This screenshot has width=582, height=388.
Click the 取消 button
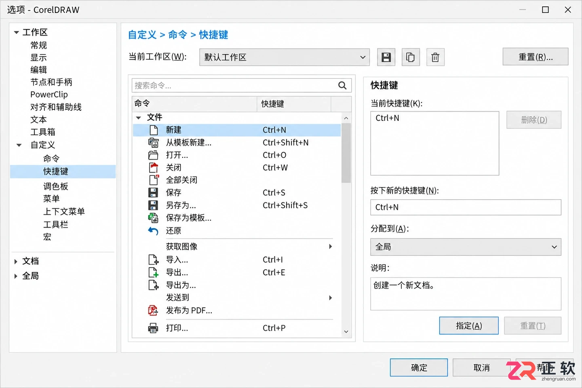481,367
